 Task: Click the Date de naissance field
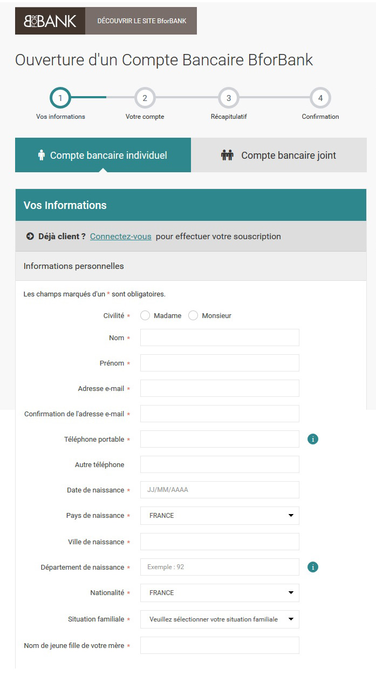[220, 490]
